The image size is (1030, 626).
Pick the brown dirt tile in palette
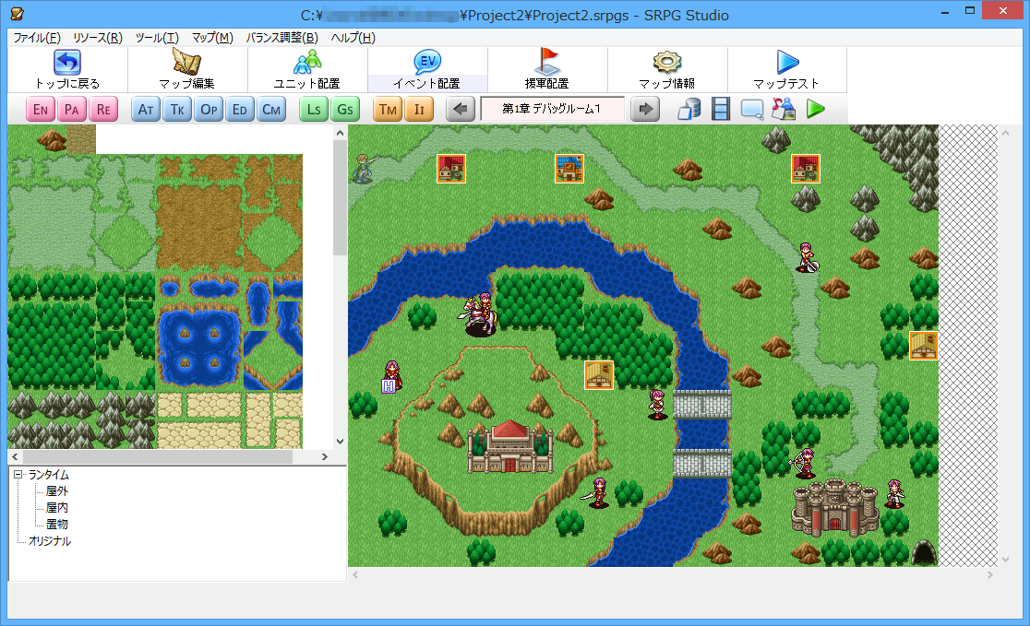199,229
